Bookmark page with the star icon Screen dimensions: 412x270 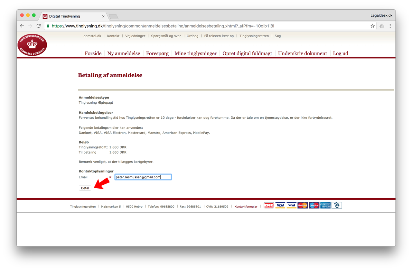point(372,26)
